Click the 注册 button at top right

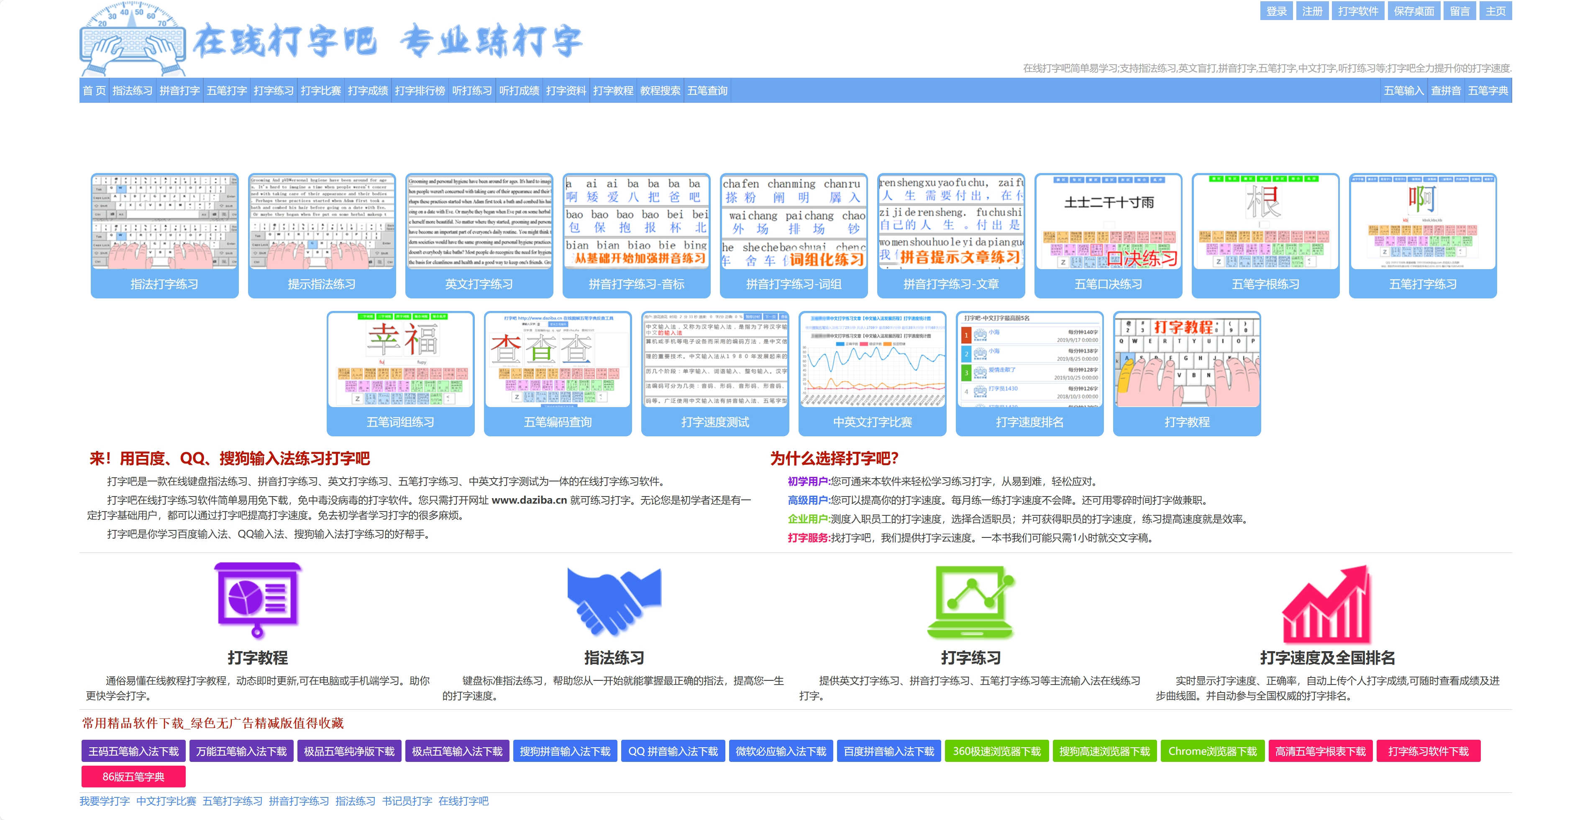point(1312,11)
